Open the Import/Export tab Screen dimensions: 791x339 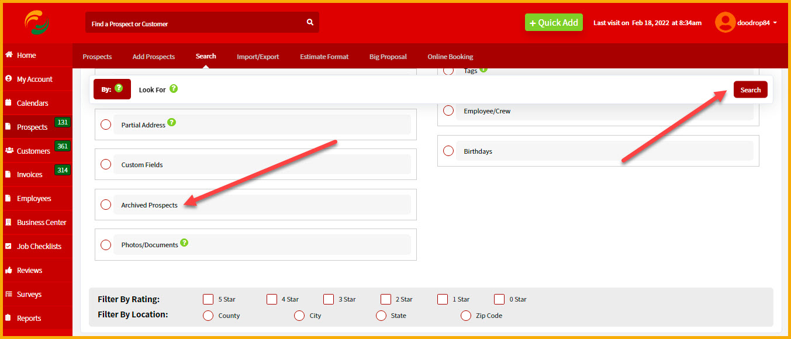(x=258, y=57)
